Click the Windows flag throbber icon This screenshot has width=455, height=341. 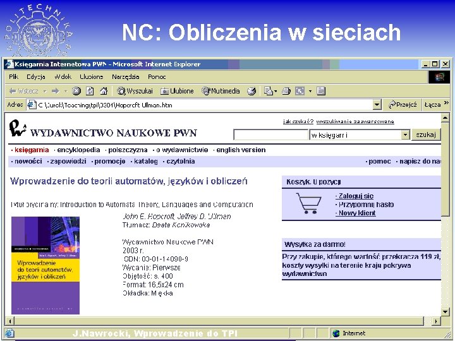pyautogui.click(x=439, y=77)
